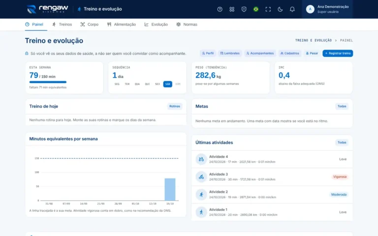Viewport: 378px width, 236px height.
Task: Click the lock privacy icon
Action: coord(27,53)
